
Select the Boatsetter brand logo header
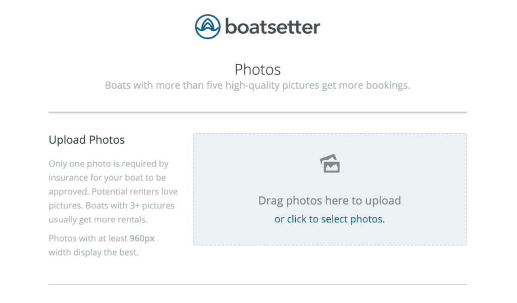pyautogui.click(x=257, y=26)
